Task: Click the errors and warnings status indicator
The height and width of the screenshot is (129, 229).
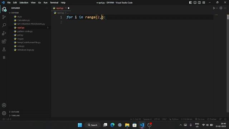Action: (7, 119)
